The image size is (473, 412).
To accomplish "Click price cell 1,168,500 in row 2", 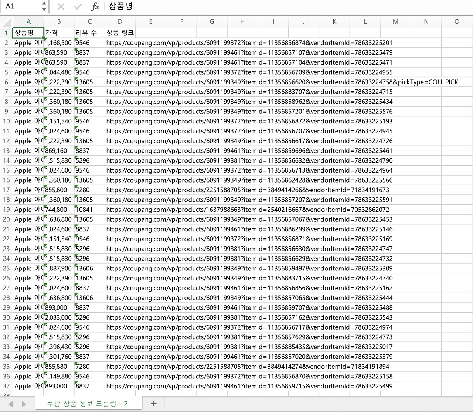I will (59, 43).
